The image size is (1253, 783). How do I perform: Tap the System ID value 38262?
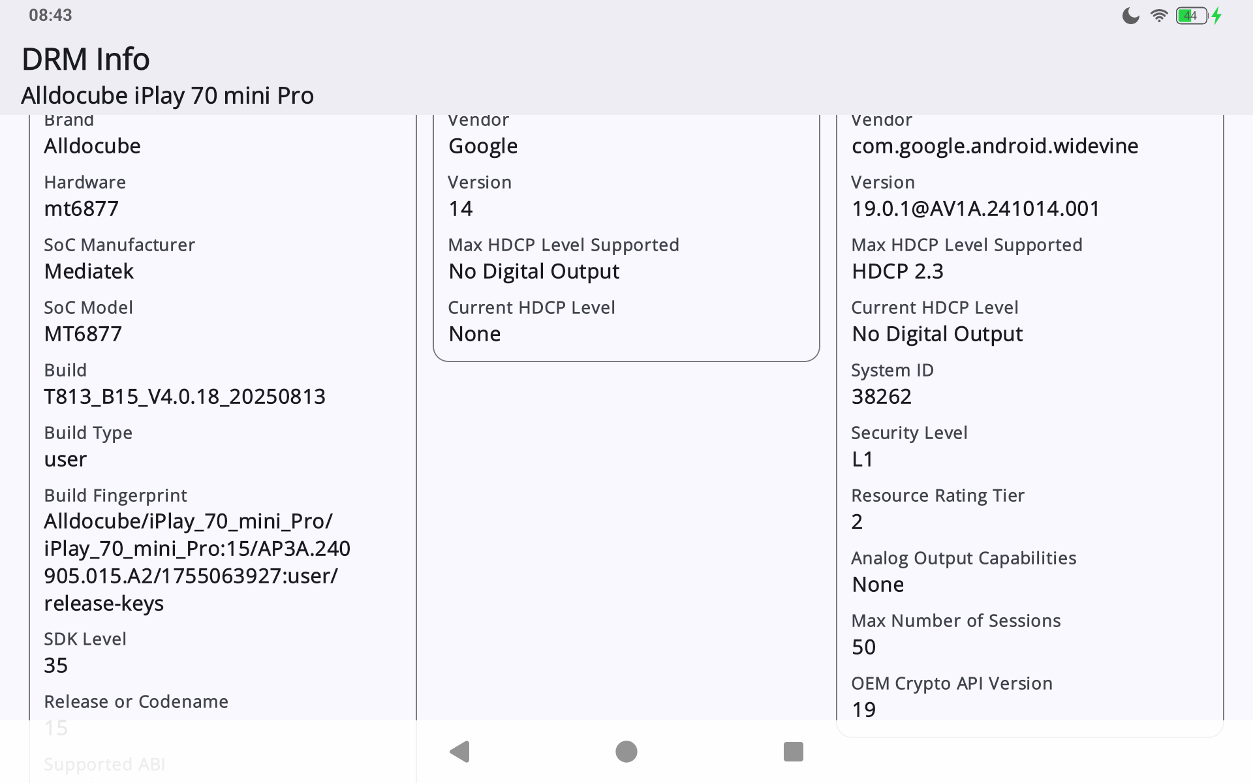pos(881,397)
